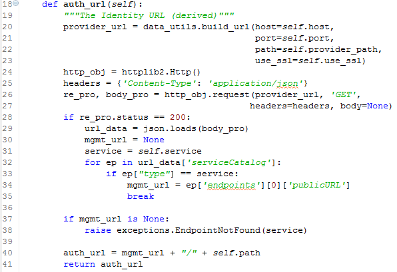Click line number 28 in gutter
397x272 pixels.
[7, 117]
